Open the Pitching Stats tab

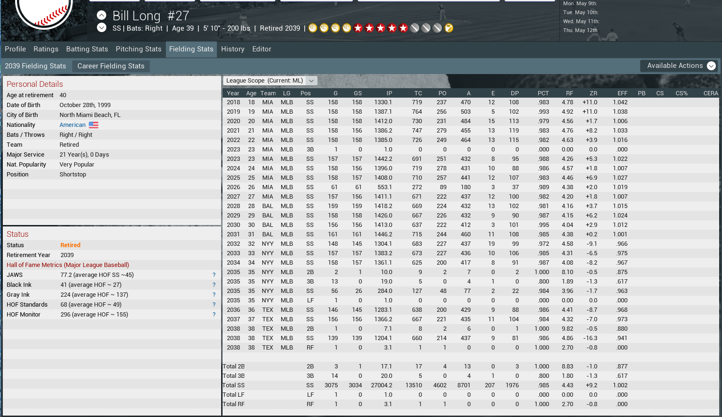click(138, 49)
